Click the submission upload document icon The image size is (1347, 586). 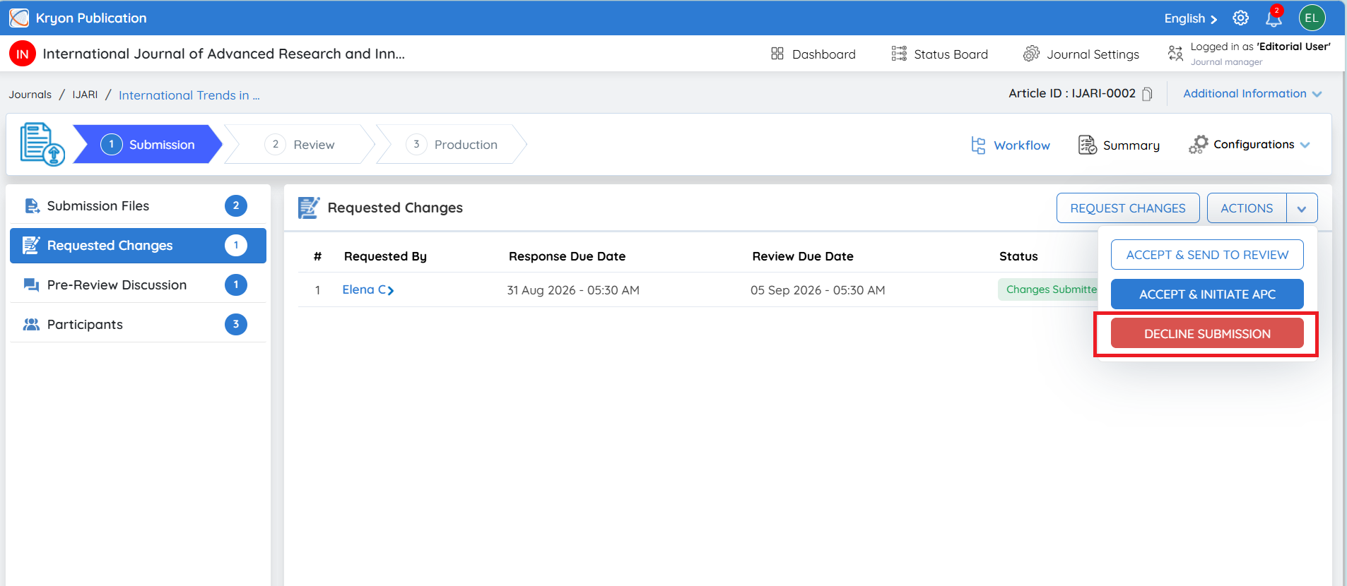(x=42, y=145)
